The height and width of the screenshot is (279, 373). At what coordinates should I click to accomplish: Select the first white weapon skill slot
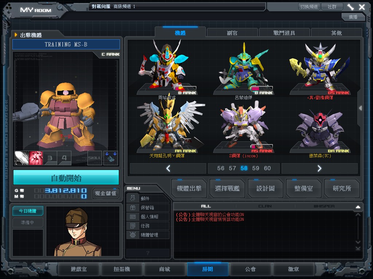(21, 158)
